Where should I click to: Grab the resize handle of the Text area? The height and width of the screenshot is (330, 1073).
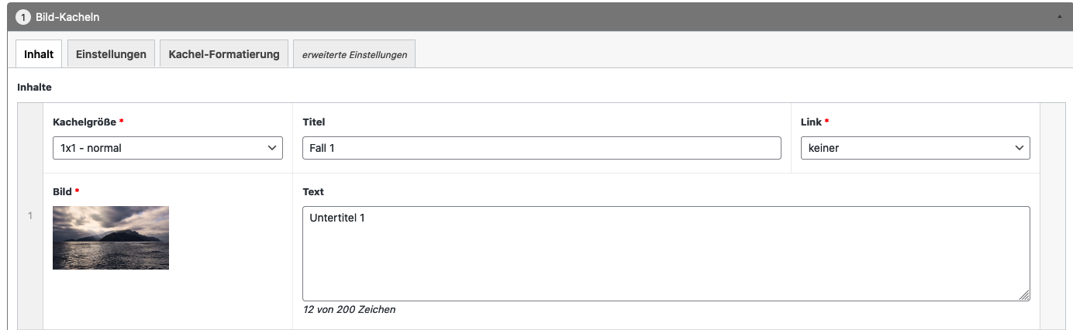tap(1024, 295)
